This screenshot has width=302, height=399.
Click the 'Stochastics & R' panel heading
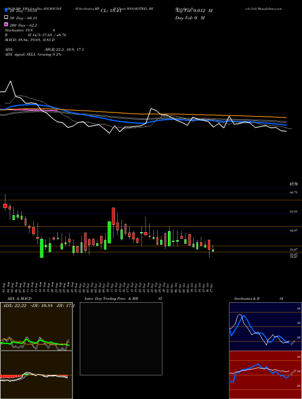[x=246, y=299]
